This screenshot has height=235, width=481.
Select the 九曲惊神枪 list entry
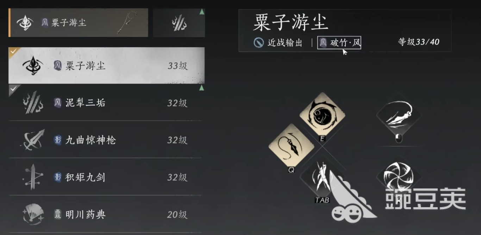point(105,140)
